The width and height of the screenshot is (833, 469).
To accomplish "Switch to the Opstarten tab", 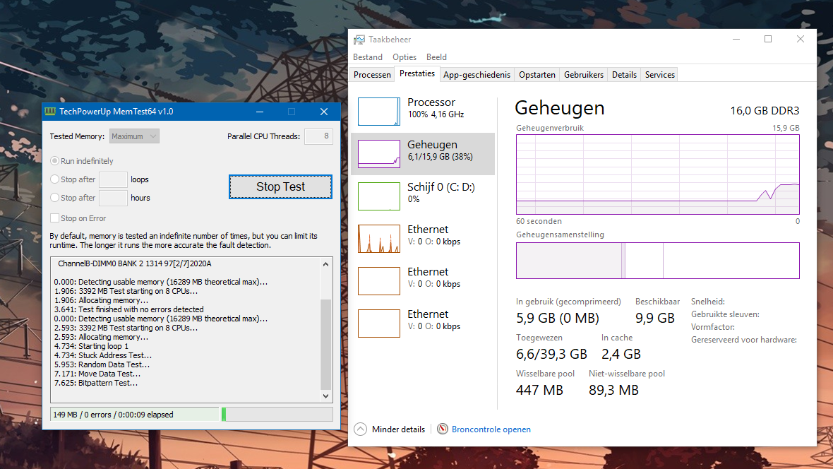I will (537, 74).
